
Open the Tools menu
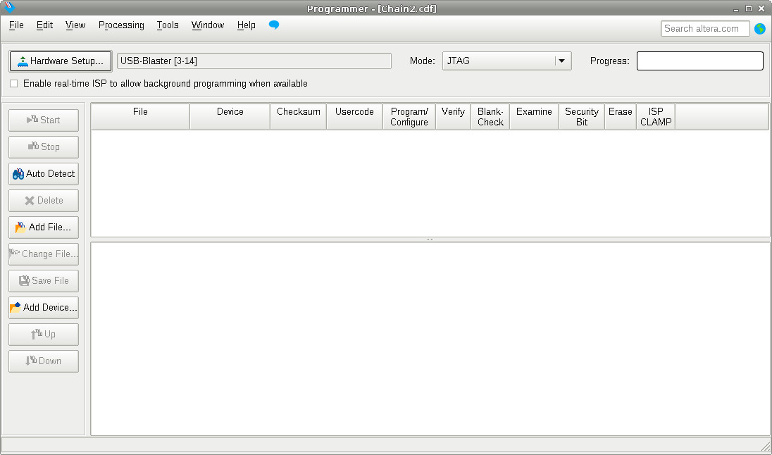(x=168, y=25)
